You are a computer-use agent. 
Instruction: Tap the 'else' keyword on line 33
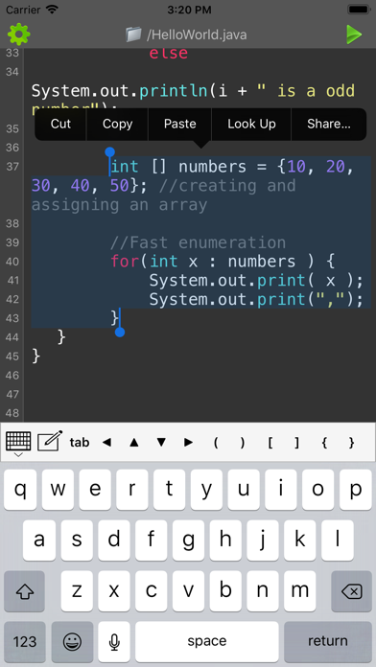168,54
